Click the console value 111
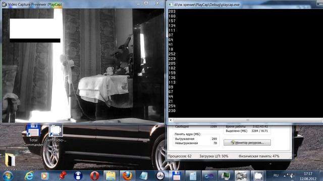This screenshot has height=181, width=323. click(x=172, y=30)
